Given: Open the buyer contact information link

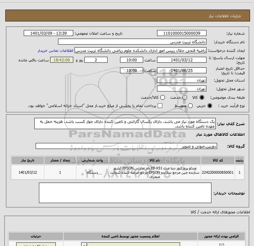Looking at the screenshot, I should [x=55, y=51].
